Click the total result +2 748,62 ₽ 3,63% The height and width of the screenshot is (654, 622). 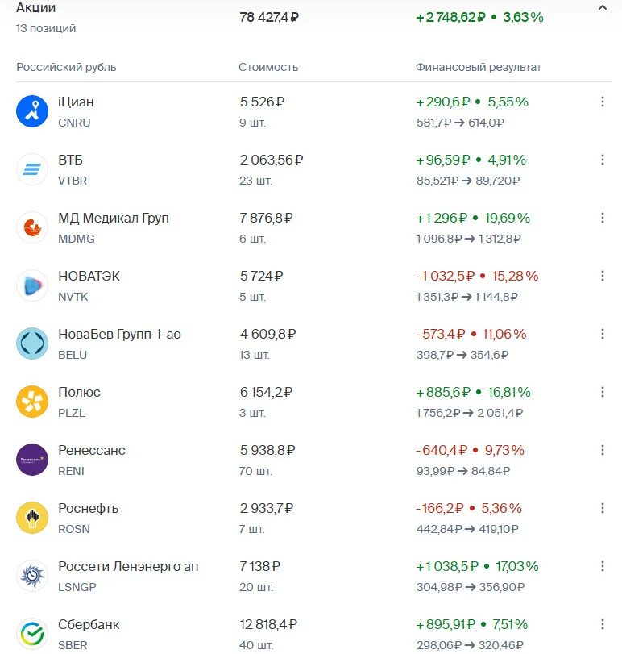[x=479, y=17]
